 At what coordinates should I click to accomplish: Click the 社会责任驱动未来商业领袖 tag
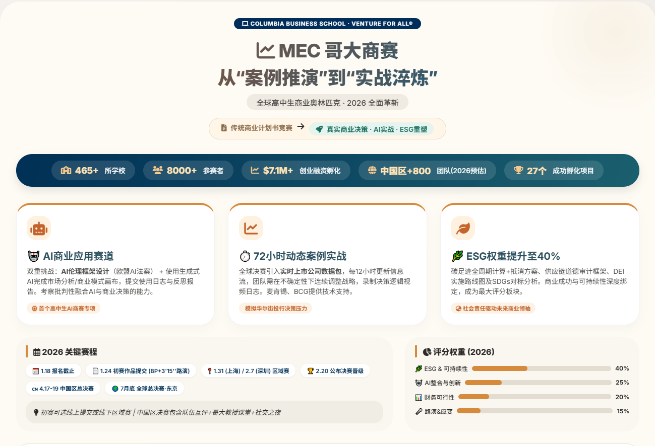point(493,309)
